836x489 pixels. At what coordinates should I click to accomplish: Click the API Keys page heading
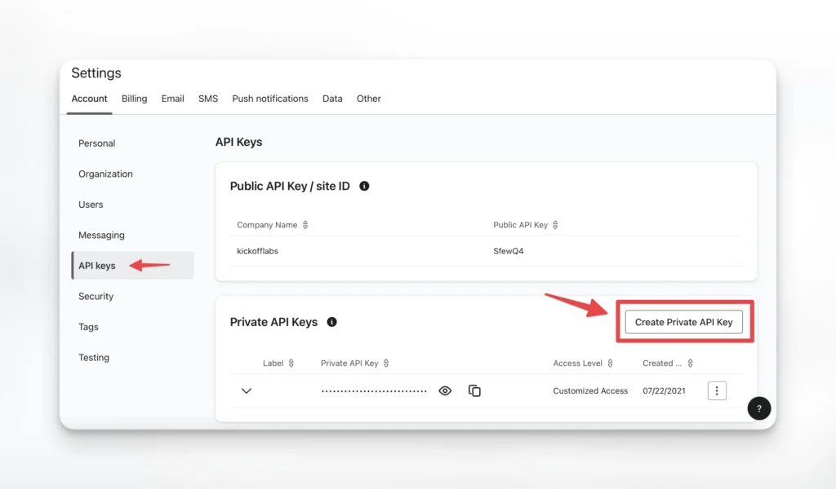(x=239, y=142)
